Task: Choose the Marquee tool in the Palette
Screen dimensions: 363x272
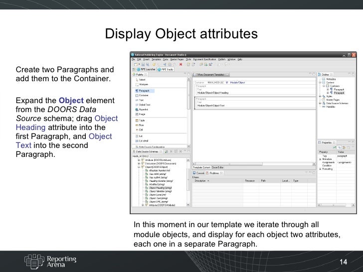Action: point(143,84)
